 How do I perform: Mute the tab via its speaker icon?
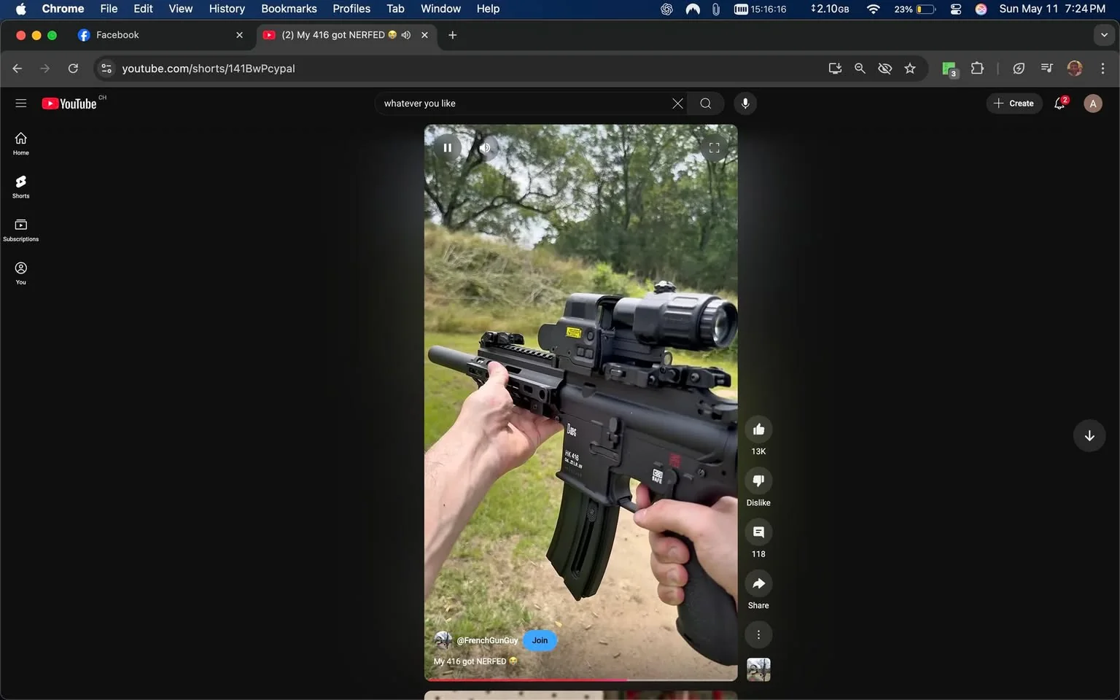click(x=406, y=35)
